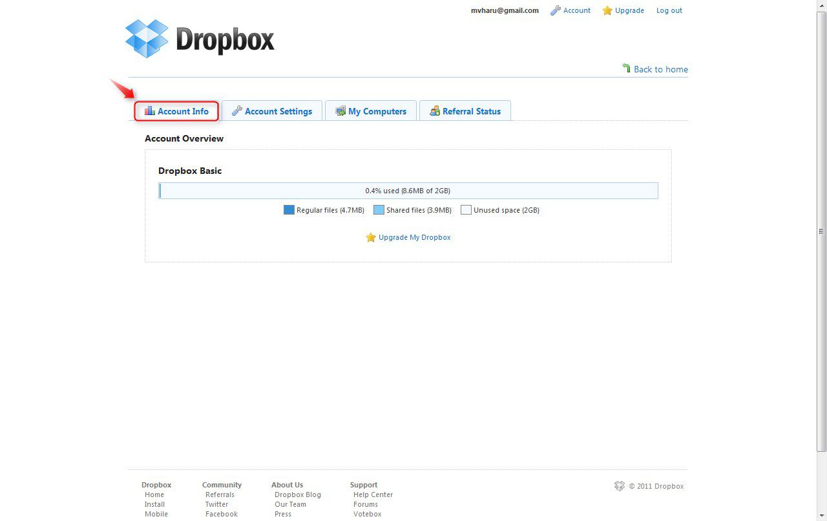
Task: Click the star icon beside Upgrade My Dropbox
Action: click(x=371, y=237)
